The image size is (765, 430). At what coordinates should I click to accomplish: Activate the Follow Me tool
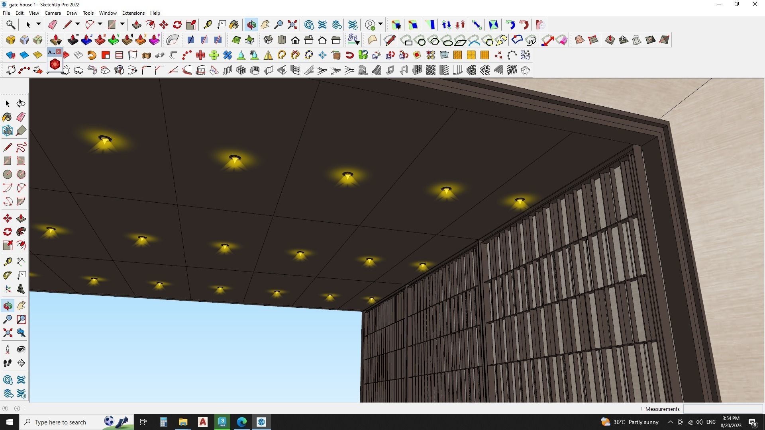tap(21, 231)
